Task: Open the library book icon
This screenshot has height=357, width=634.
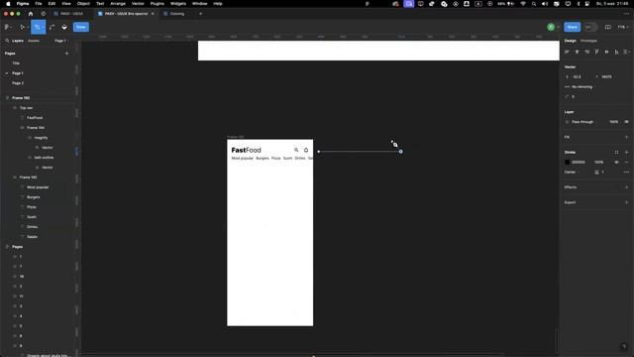Action: [607, 27]
